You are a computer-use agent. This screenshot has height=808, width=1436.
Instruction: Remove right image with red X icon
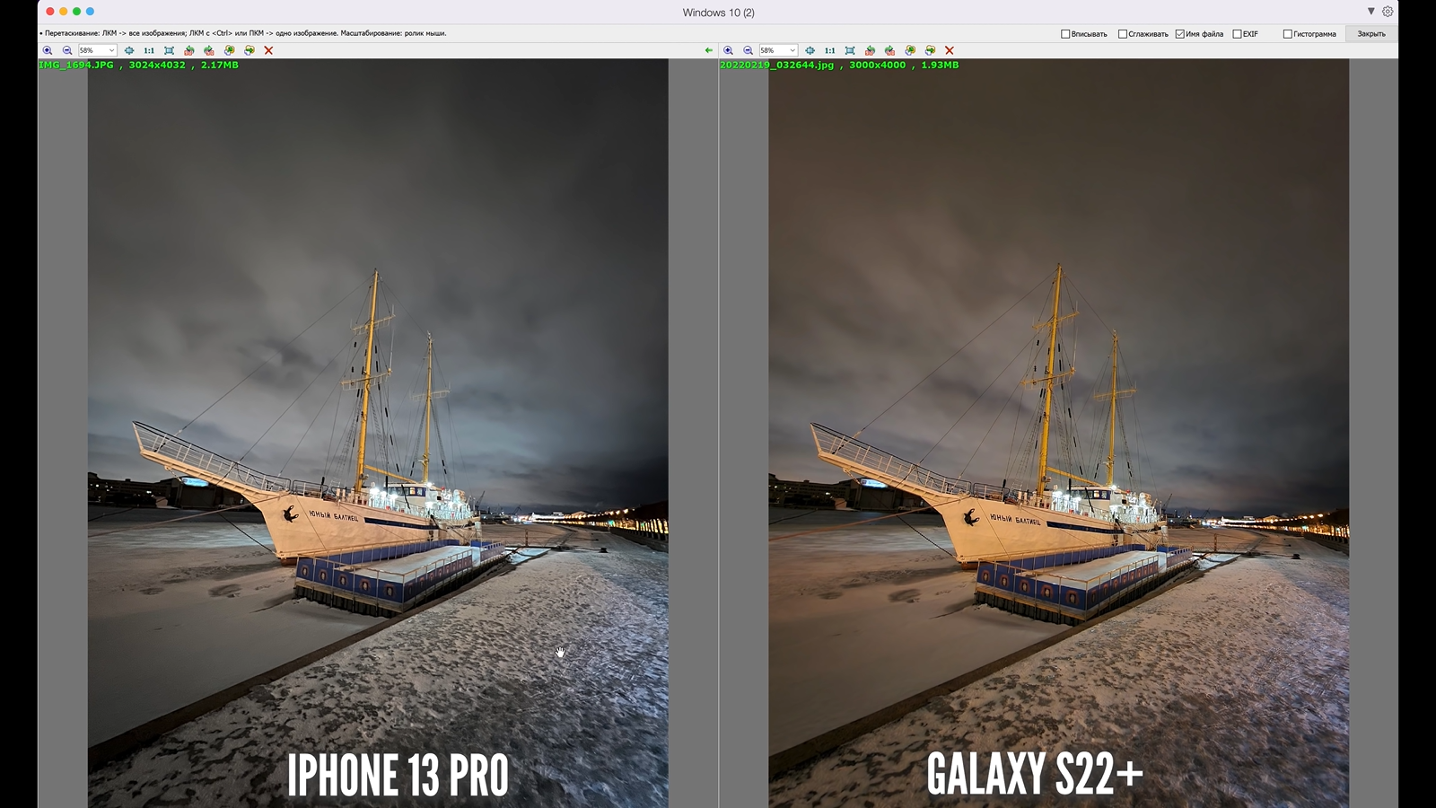pyautogui.click(x=950, y=50)
